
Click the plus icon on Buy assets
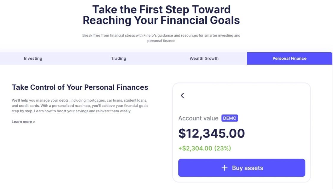click(x=224, y=168)
